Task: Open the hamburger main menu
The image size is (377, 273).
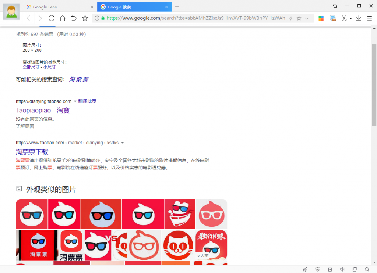Action: pos(370,18)
